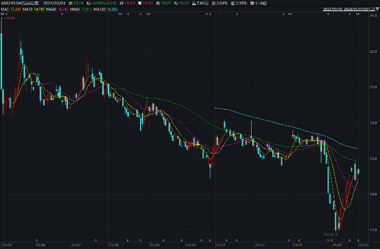Click the amplitude 2.35% value
This screenshot has width=380, height=249.
coord(242,3)
